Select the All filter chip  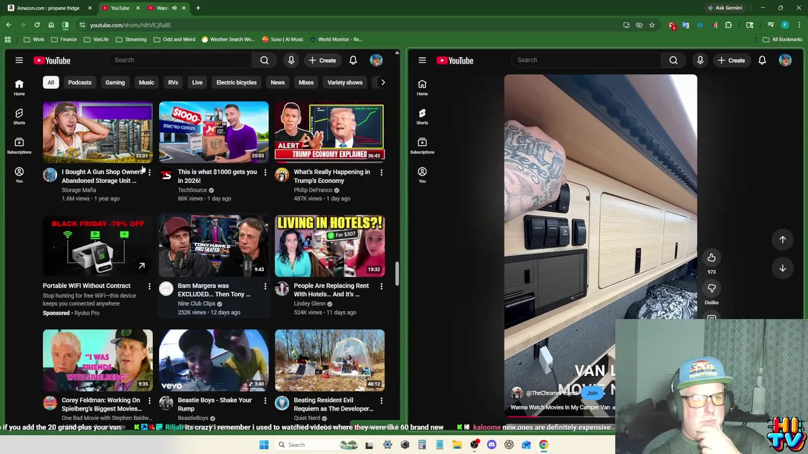click(x=50, y=83)
